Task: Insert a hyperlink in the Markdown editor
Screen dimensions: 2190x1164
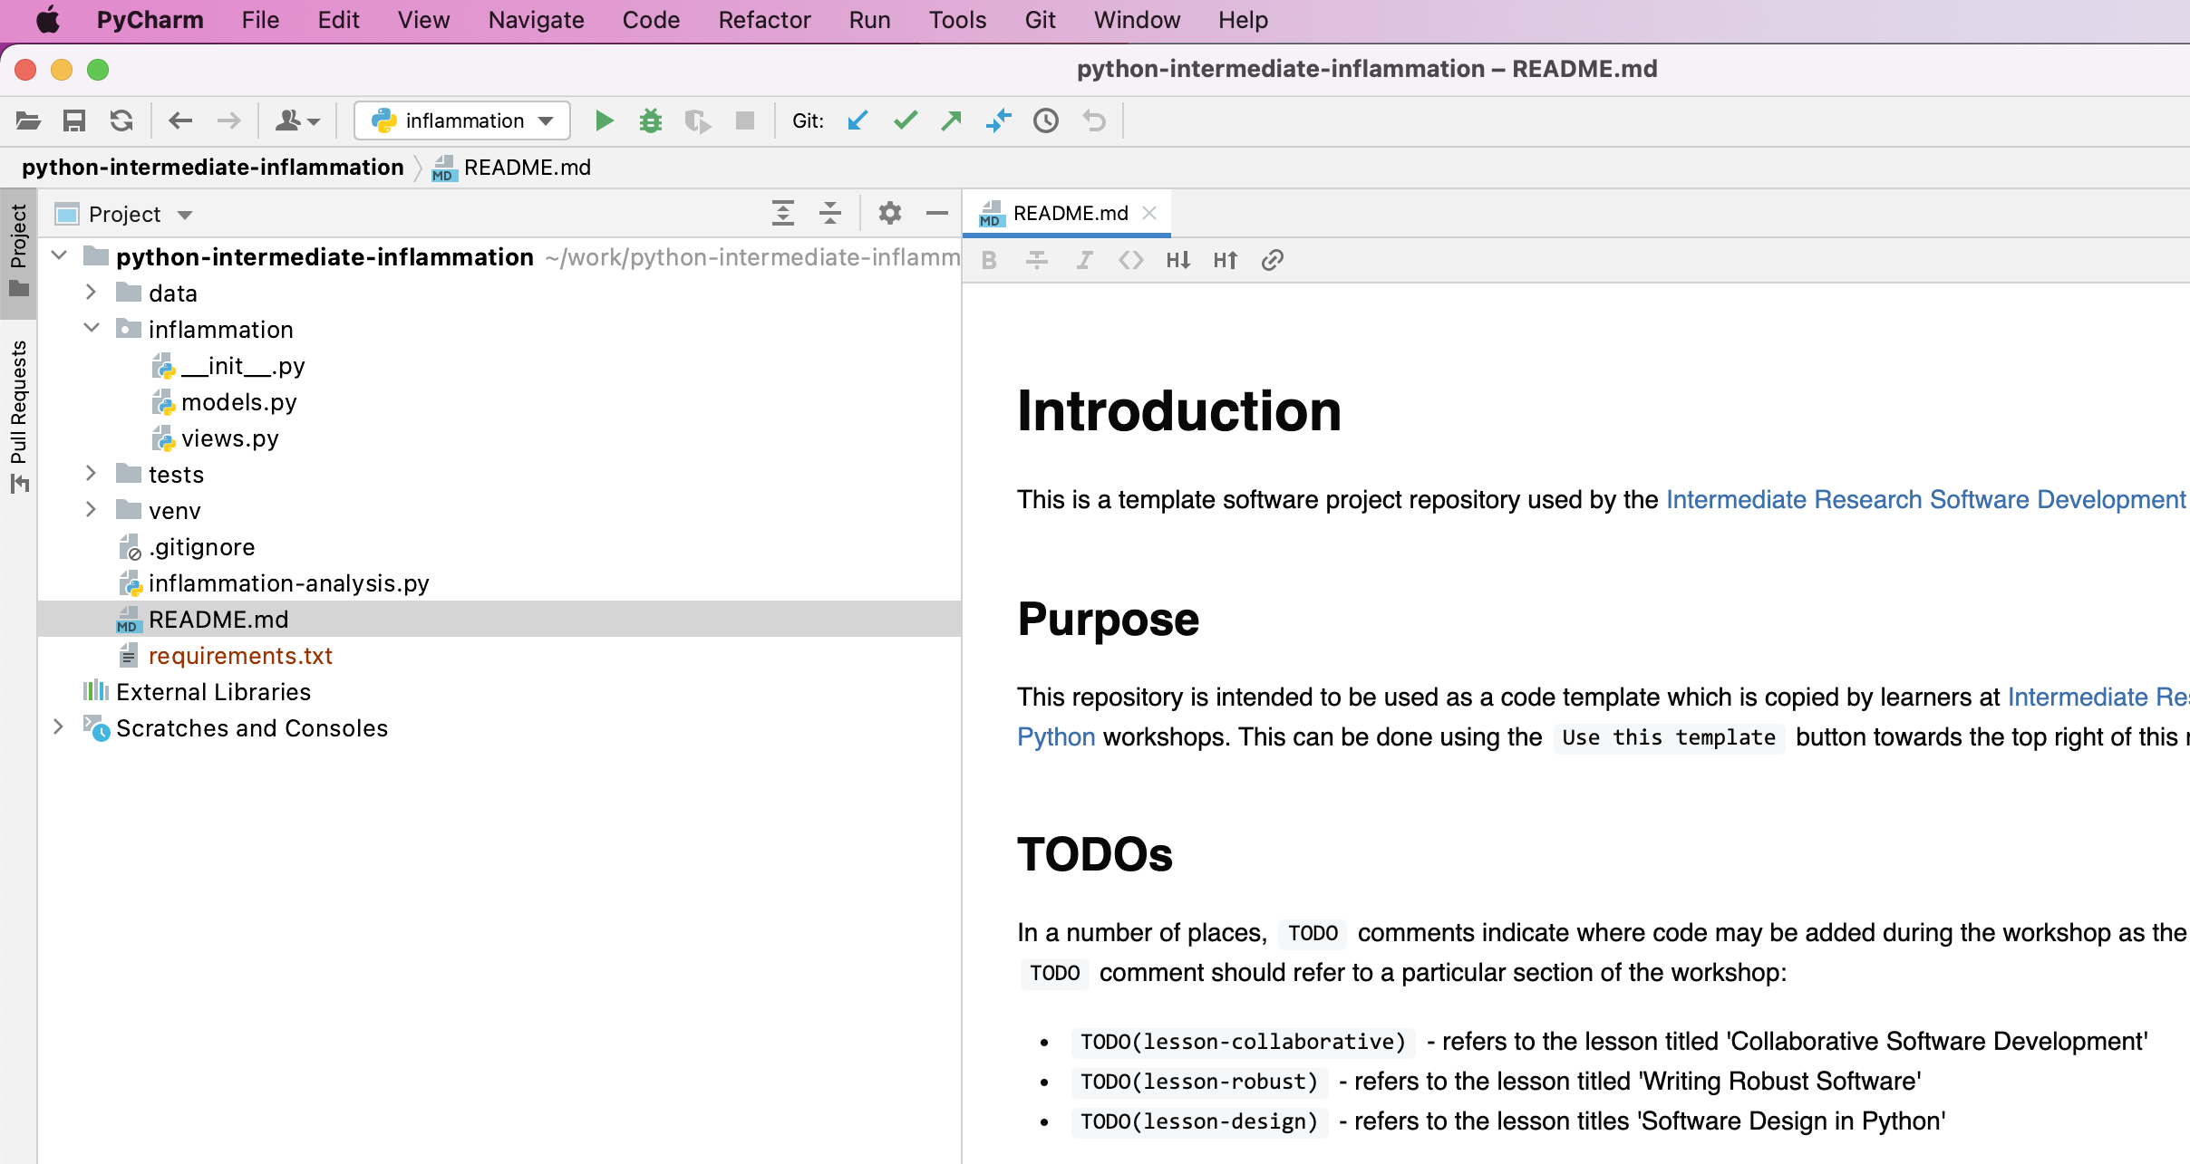Action: [x=1272, y=260]
